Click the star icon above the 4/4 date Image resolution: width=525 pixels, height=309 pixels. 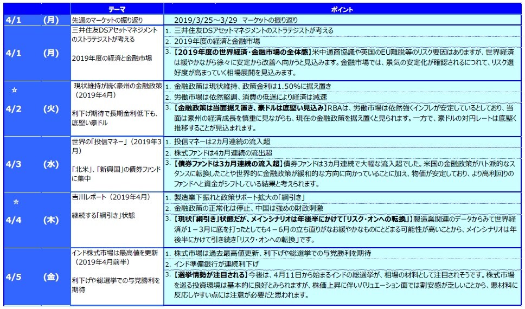point(15,202)
